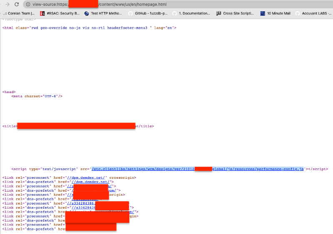The width and height of the screenshot is (333, 234).
Task: Click the opening <head> tag text
Action: [9, 92]
